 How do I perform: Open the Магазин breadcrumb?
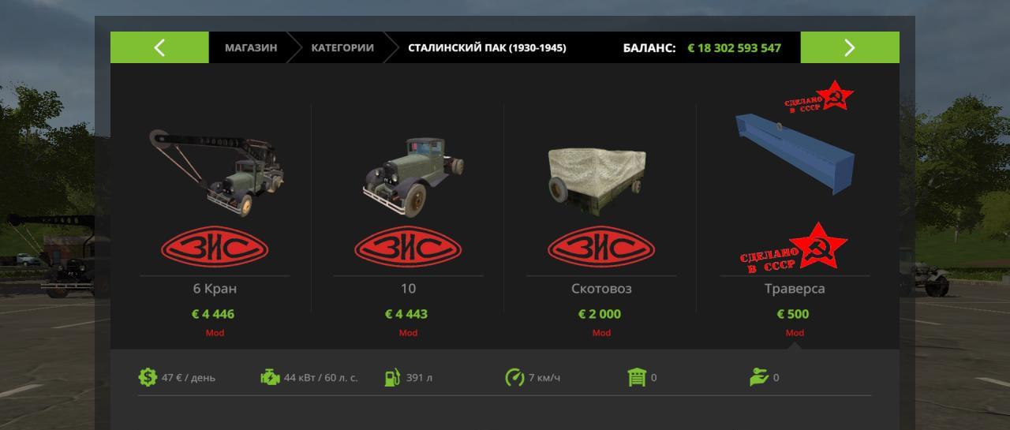pos(251,47)
